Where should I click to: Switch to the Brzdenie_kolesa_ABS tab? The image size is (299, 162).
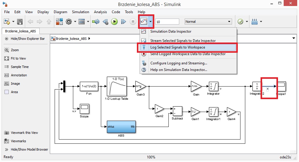21,31
